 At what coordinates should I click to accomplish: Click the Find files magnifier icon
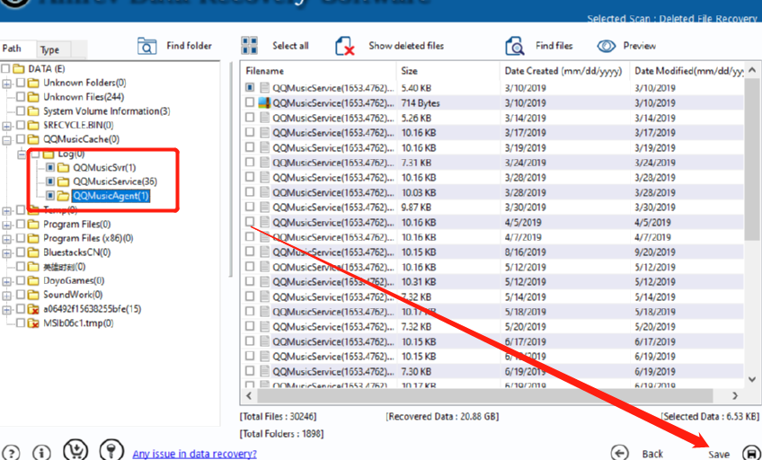[x=515, y=46]
